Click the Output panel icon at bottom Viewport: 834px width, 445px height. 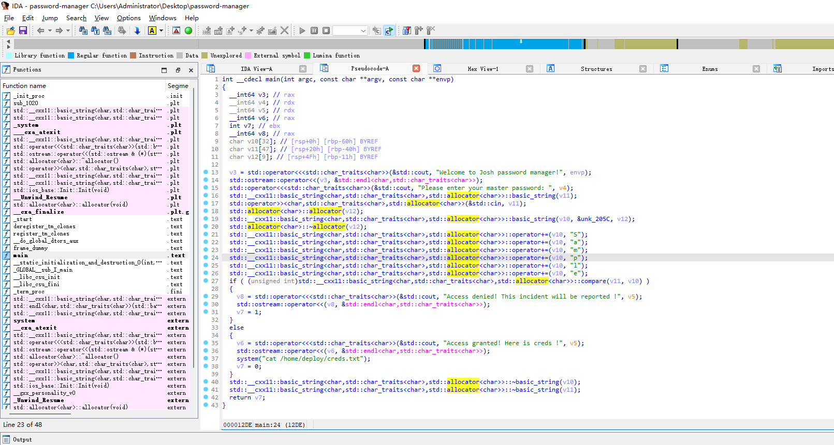point(6,439)
